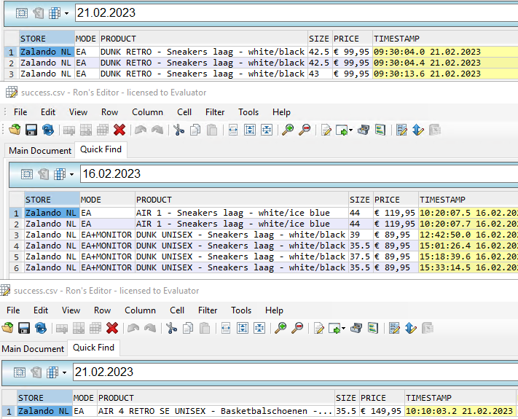Click STORE column header in 16.02.2023 window
This screenshot has width=518, height=419.
[x=52, y=200]
